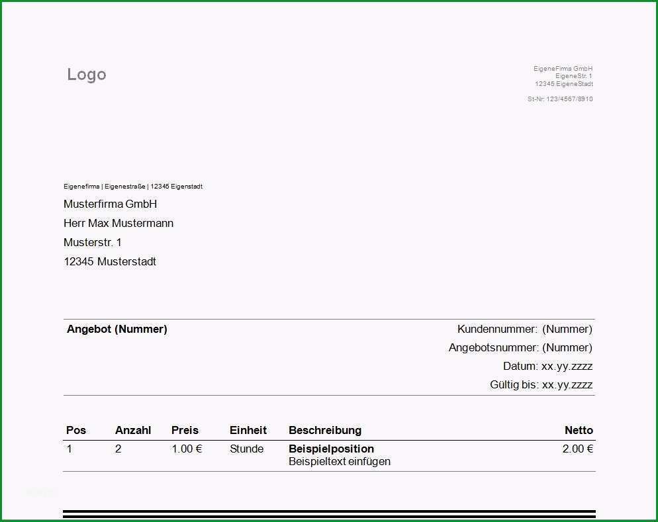The image size is (658, 522).
Task: Click the Pos column header
Action: pos(76,430)
